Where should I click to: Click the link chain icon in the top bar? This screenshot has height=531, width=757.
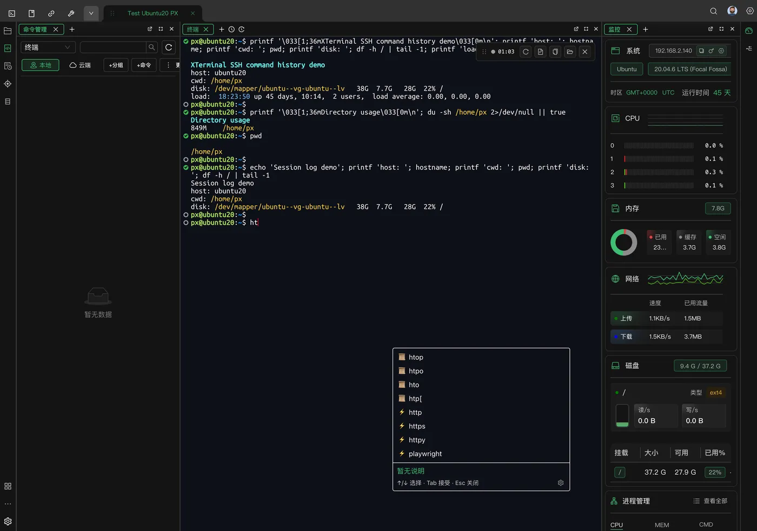tap(51, 13)
